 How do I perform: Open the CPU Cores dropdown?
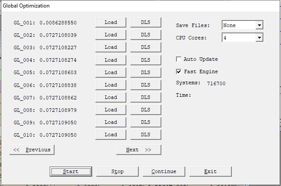coord(242,38)
